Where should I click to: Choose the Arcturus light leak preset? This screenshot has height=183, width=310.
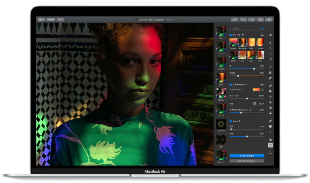tap(243, 43)
